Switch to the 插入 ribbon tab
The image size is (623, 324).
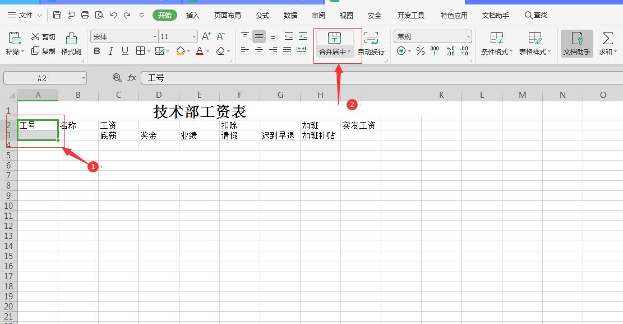(192, 15)
